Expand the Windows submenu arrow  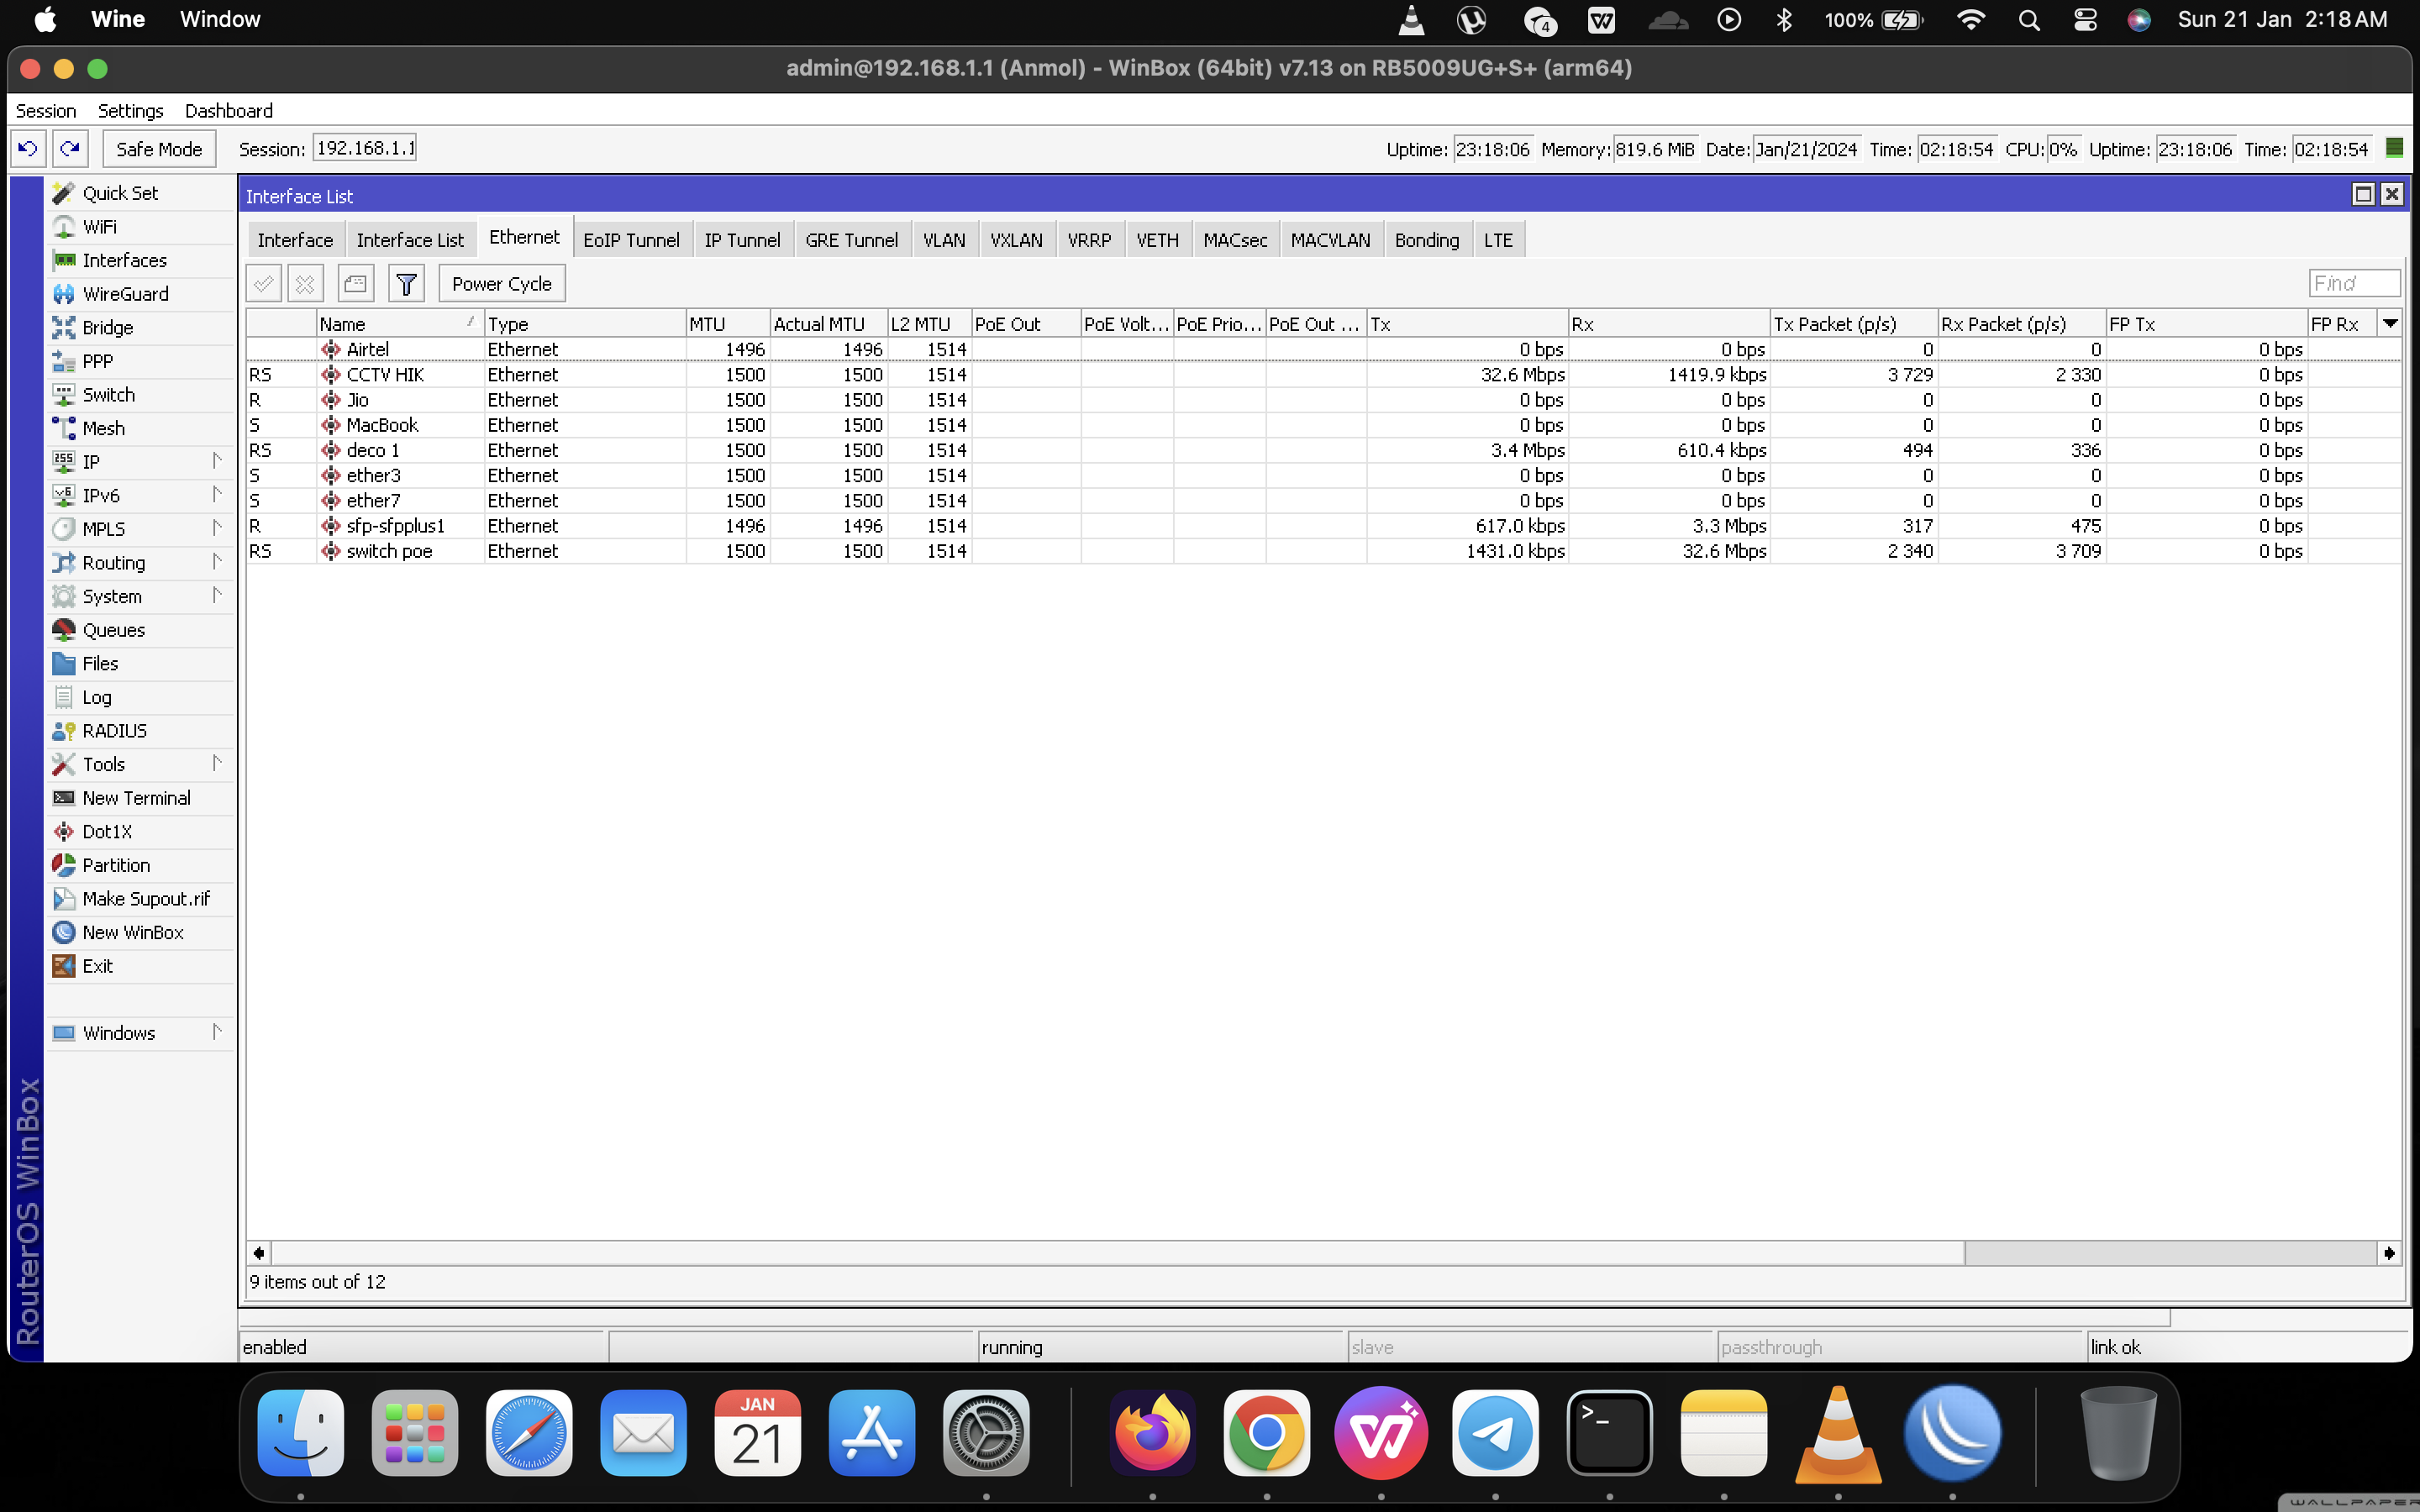point(216,1032)
